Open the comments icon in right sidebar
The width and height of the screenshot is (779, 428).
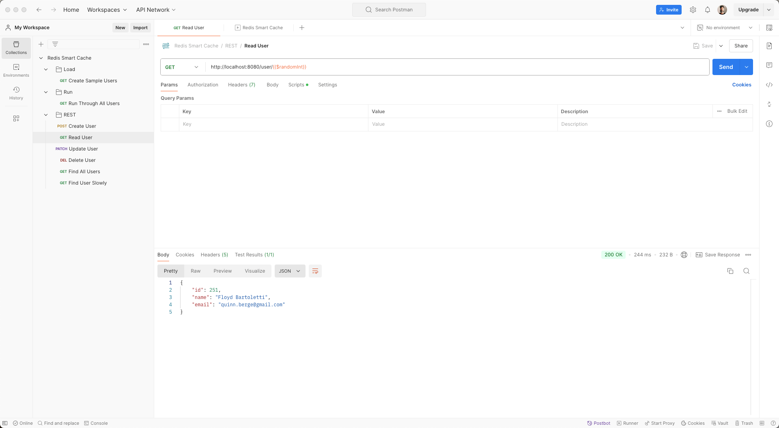pos(769,65)
